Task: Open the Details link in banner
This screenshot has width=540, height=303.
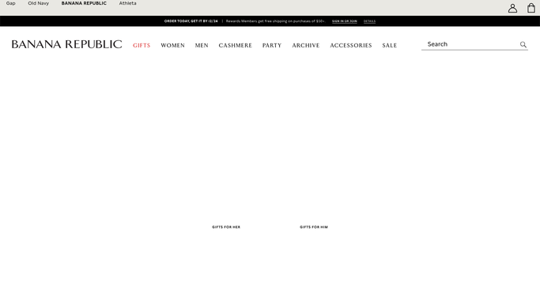Action: [x=369, y=21]
